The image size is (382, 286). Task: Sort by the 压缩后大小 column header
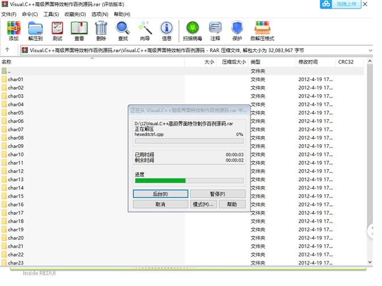(x=232, y=62)
